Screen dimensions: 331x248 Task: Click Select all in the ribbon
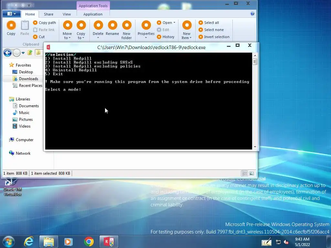coord(209,23)
